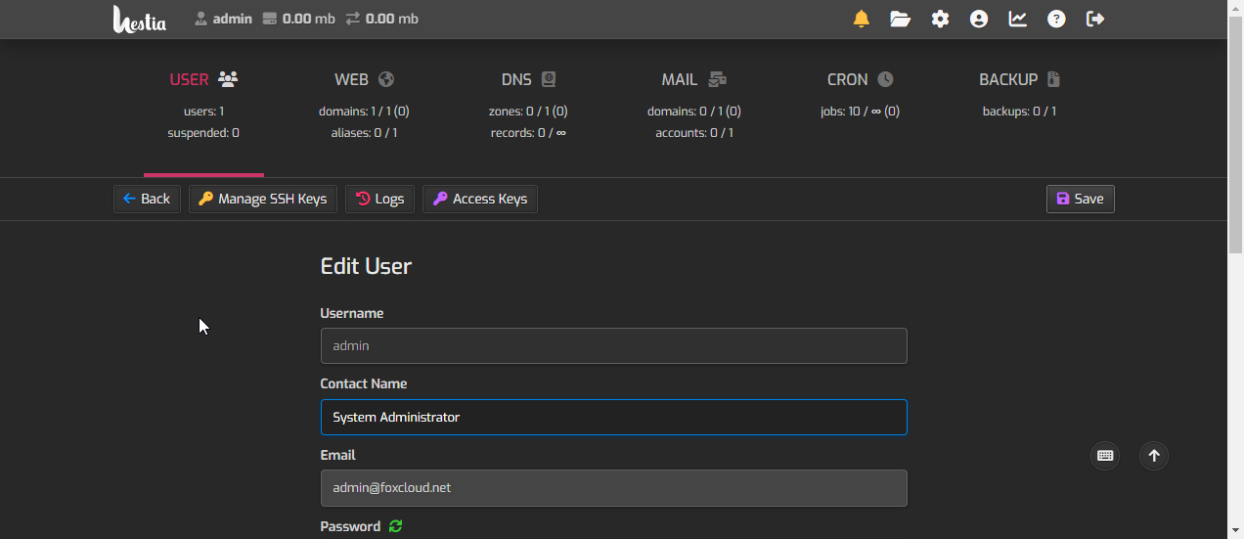This screenshot has width=1244, height=539.
Task: Open Manage SSH Keys
Action: pyautogui.click(x=263, y=199)
